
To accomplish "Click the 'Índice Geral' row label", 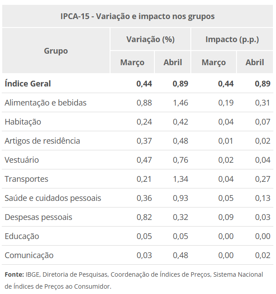I will click(28, 83).
